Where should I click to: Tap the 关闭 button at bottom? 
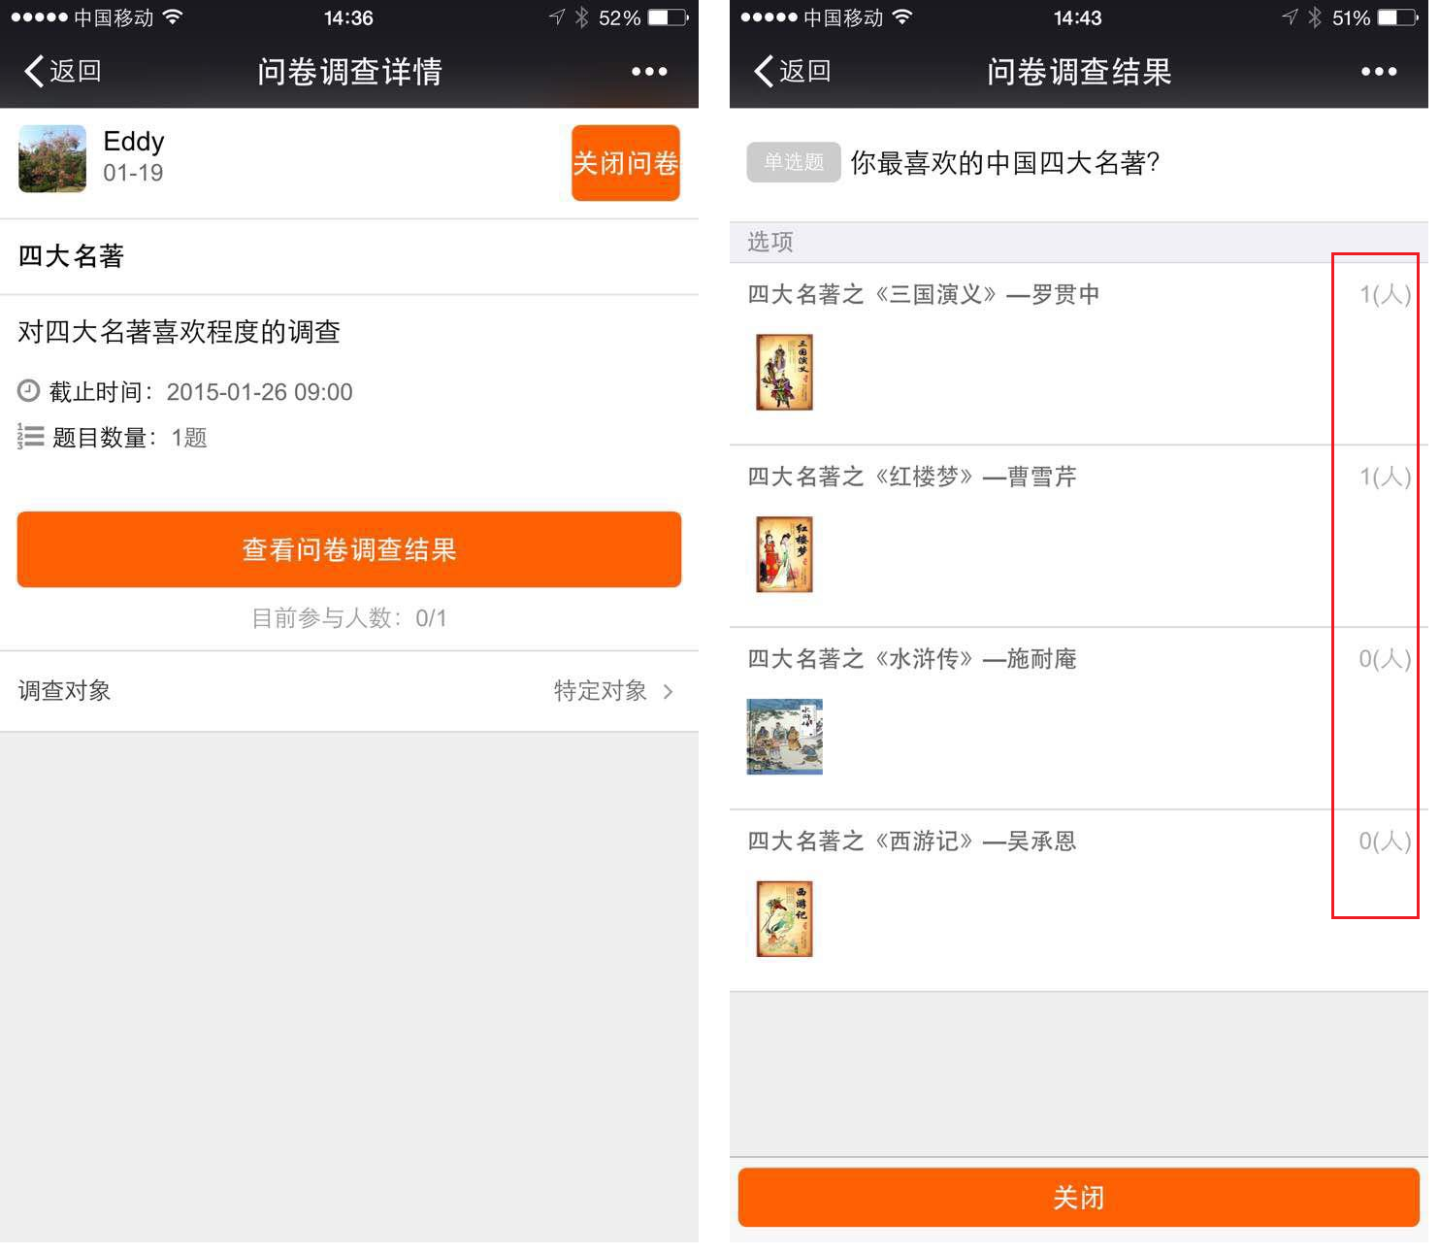[1078, 1197]
